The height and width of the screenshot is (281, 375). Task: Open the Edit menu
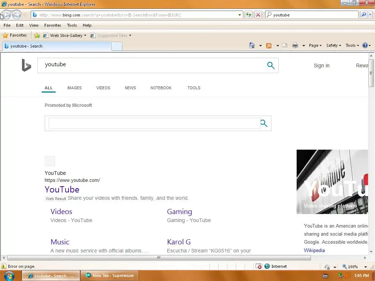[20, 25]
